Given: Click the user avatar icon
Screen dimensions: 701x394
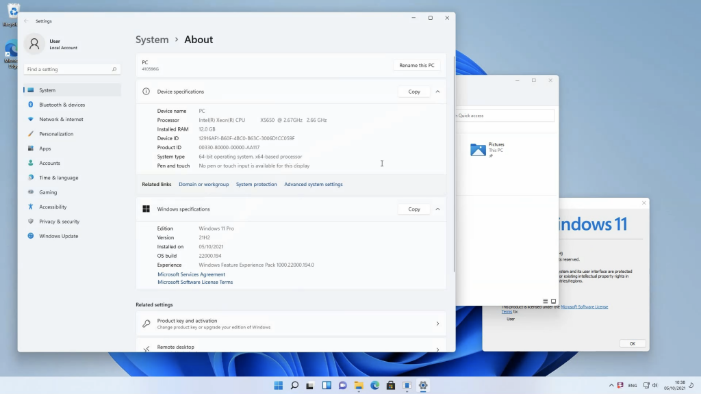Looking at the screenshot, I should [34, 44].
